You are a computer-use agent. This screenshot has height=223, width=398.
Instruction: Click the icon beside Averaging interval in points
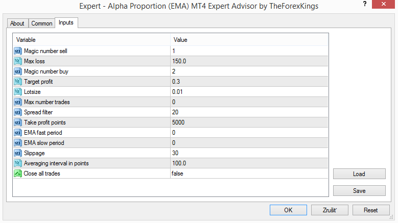coord(17,163)
